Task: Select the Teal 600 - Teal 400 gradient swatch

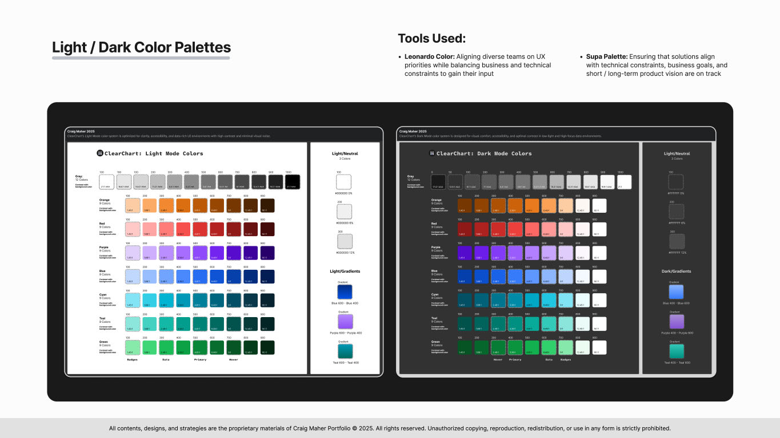Action: pyautogui.click(x=346, y=350)
